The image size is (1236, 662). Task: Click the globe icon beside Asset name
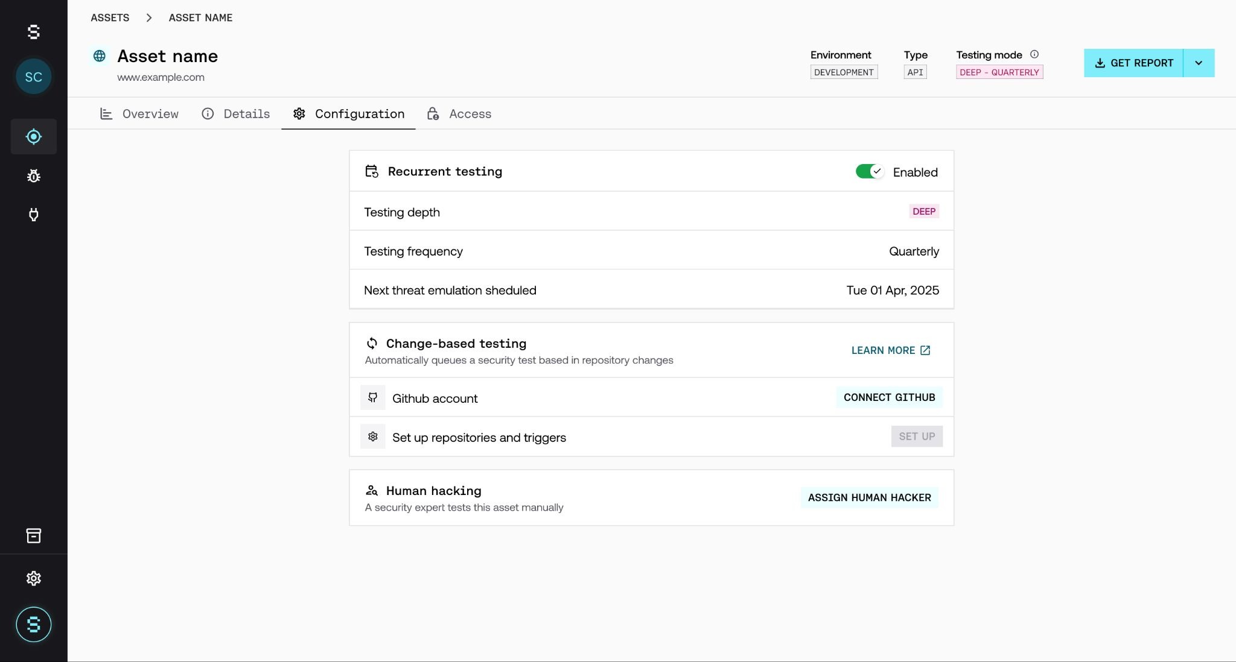100,56
